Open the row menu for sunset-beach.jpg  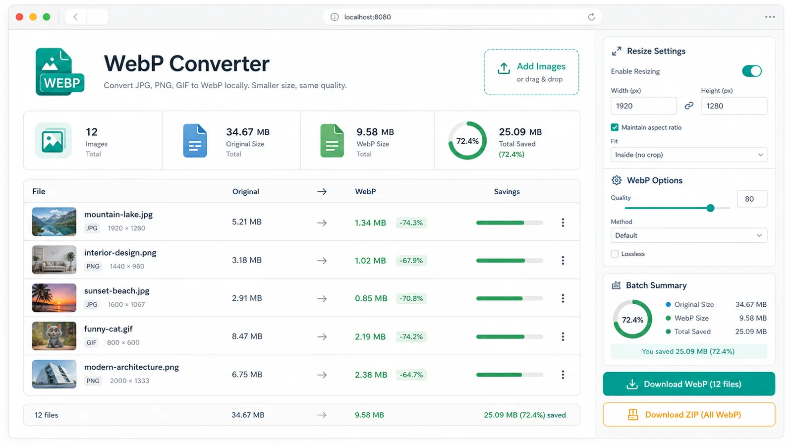[563, 298]
